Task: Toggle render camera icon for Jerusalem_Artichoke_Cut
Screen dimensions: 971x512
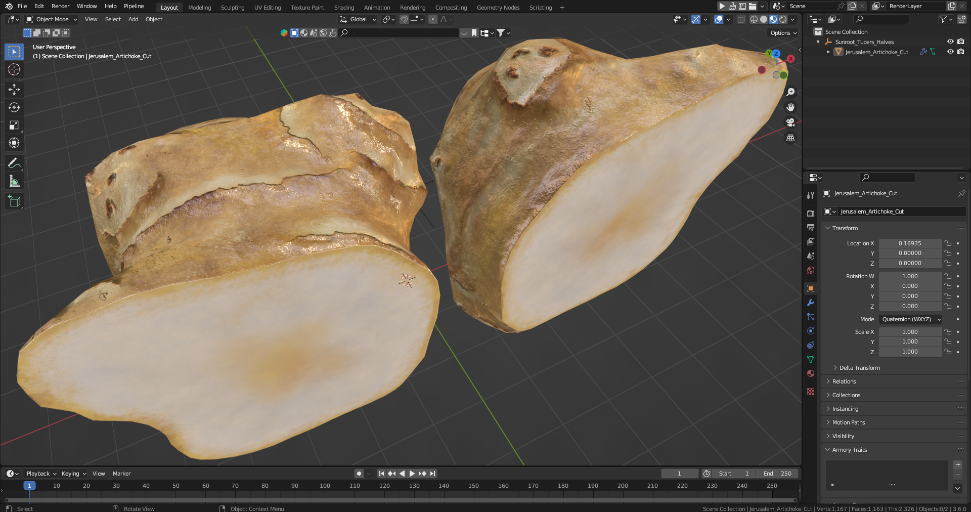Action: point(960,52)
